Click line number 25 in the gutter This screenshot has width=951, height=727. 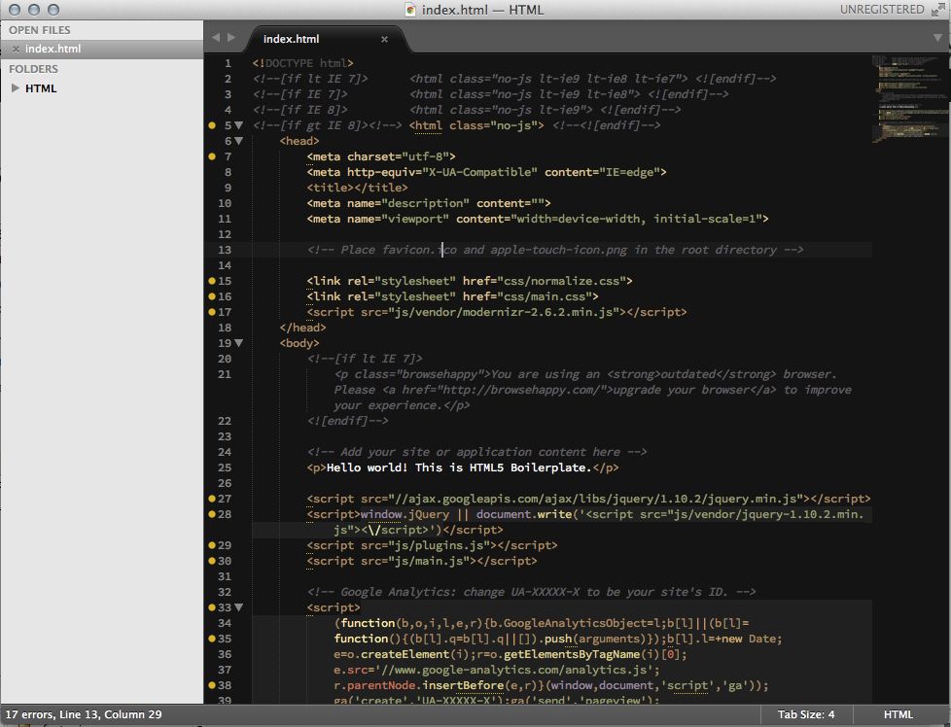click(x=225, y=467)
